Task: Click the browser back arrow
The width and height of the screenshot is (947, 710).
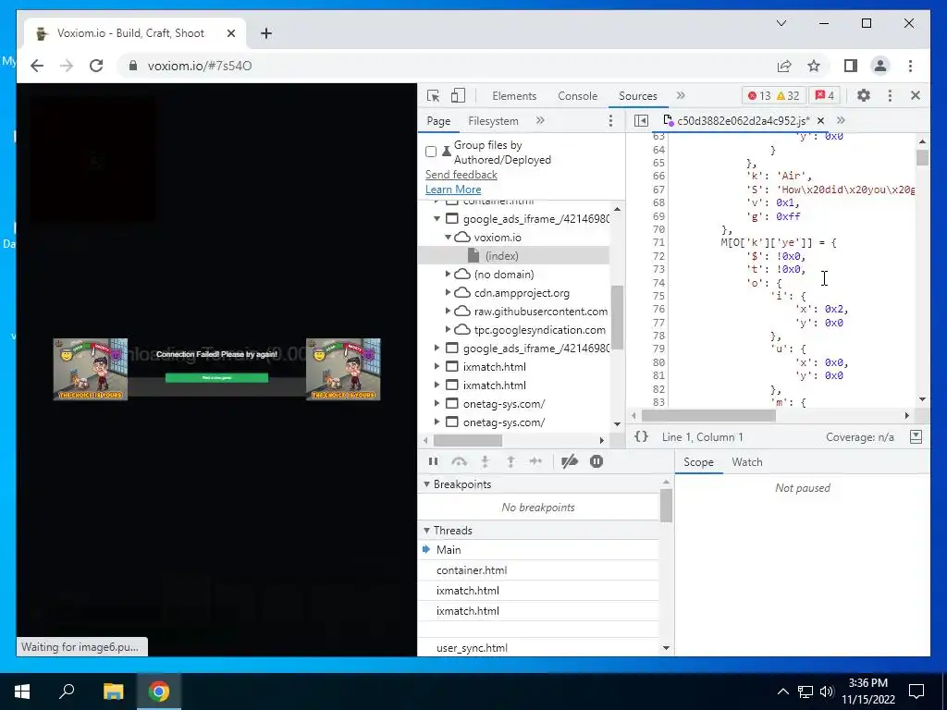Action: 37,66
